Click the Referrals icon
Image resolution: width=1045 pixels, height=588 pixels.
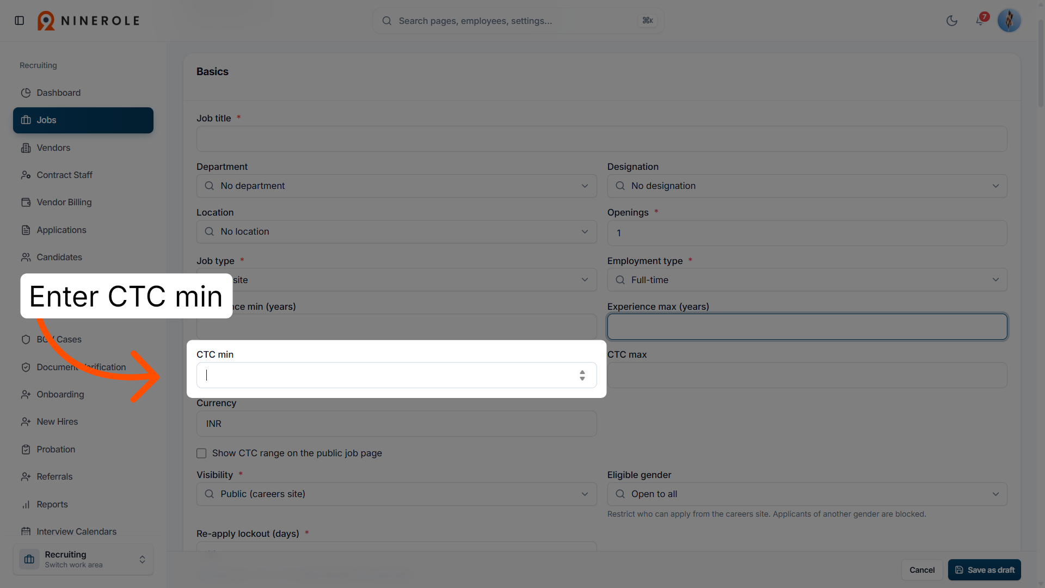tap(26, 476)
